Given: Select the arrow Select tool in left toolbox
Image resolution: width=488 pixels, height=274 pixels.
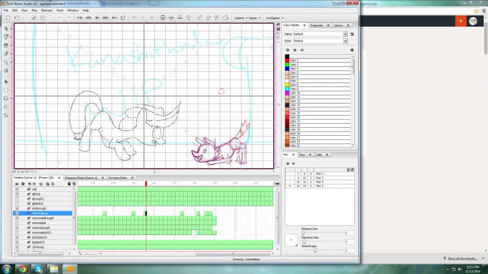Looking at the screenshot, I should click(6, 29).
